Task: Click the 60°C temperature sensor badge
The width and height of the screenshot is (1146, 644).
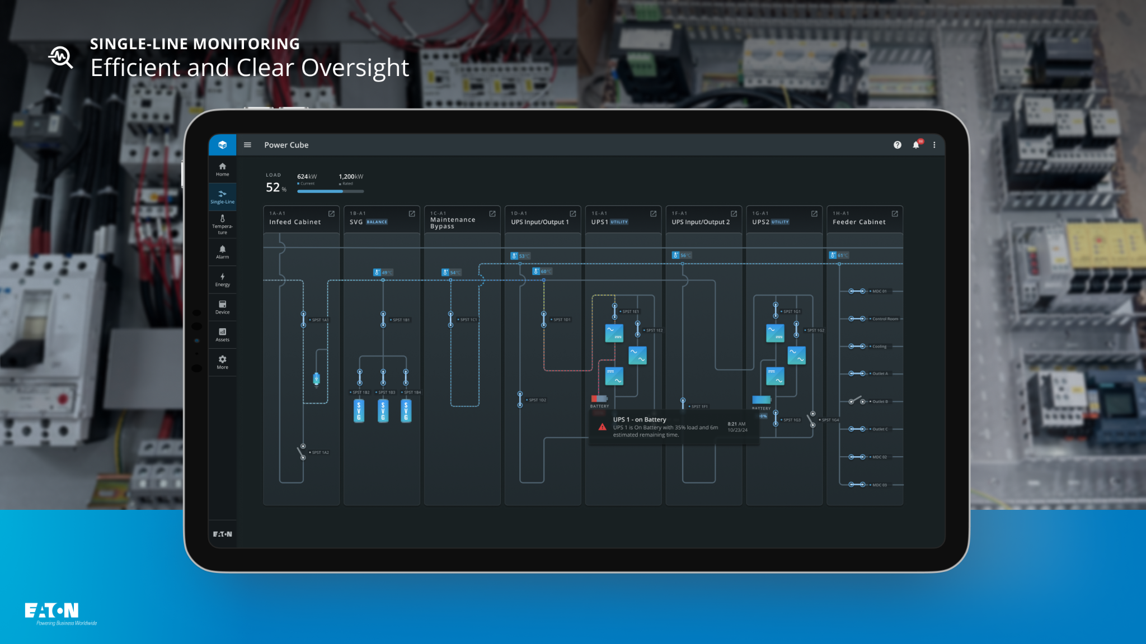Action: (542, 271)
